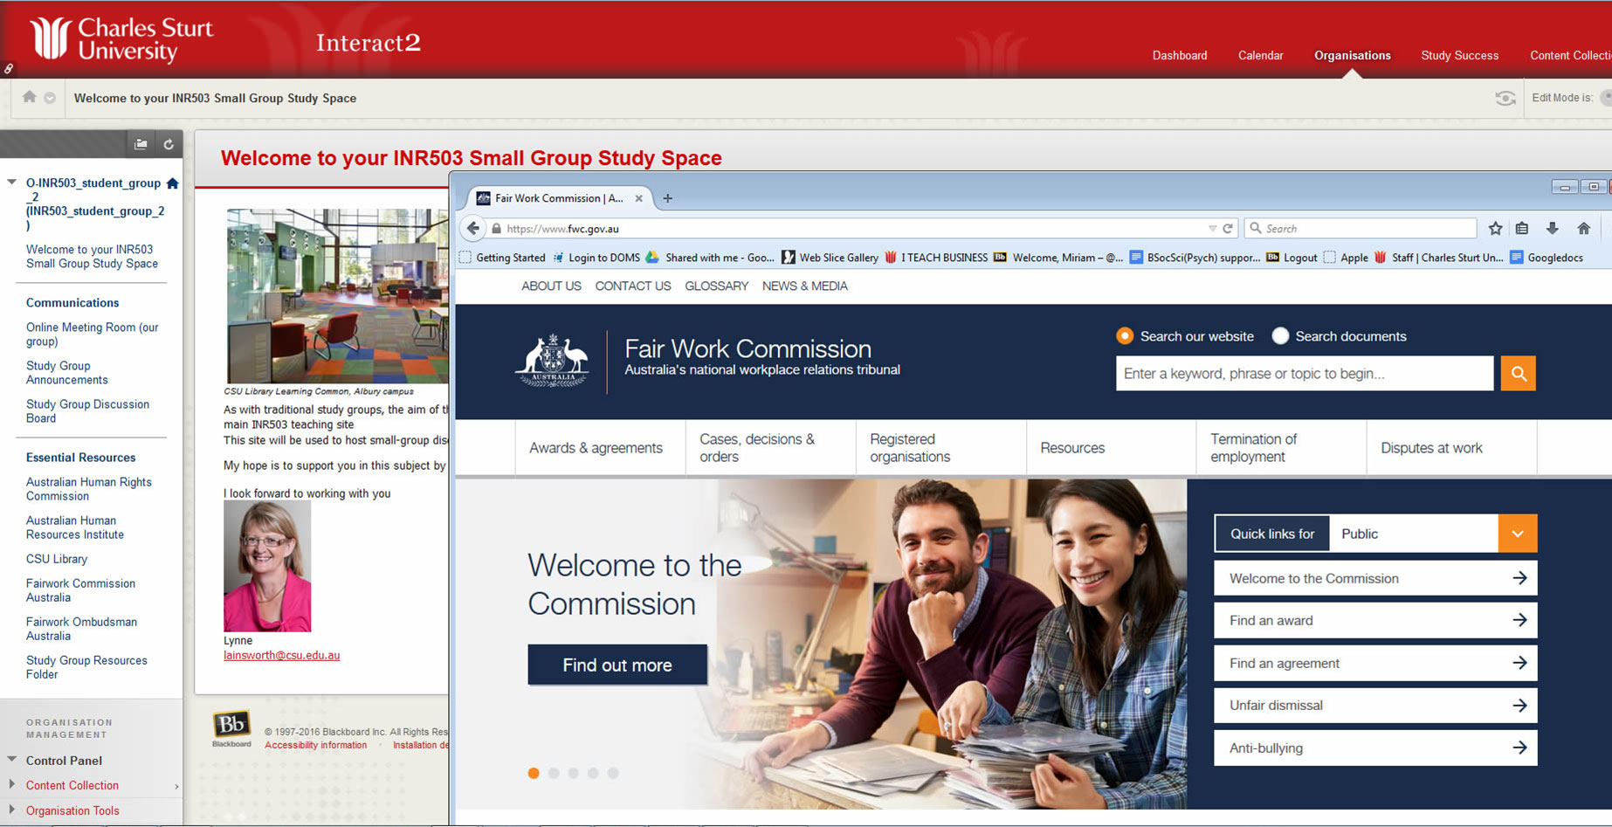Open the Getting Started bookmark
Image resolution: width=1612 pixels, height=827 pixels.
pos(502,258)
